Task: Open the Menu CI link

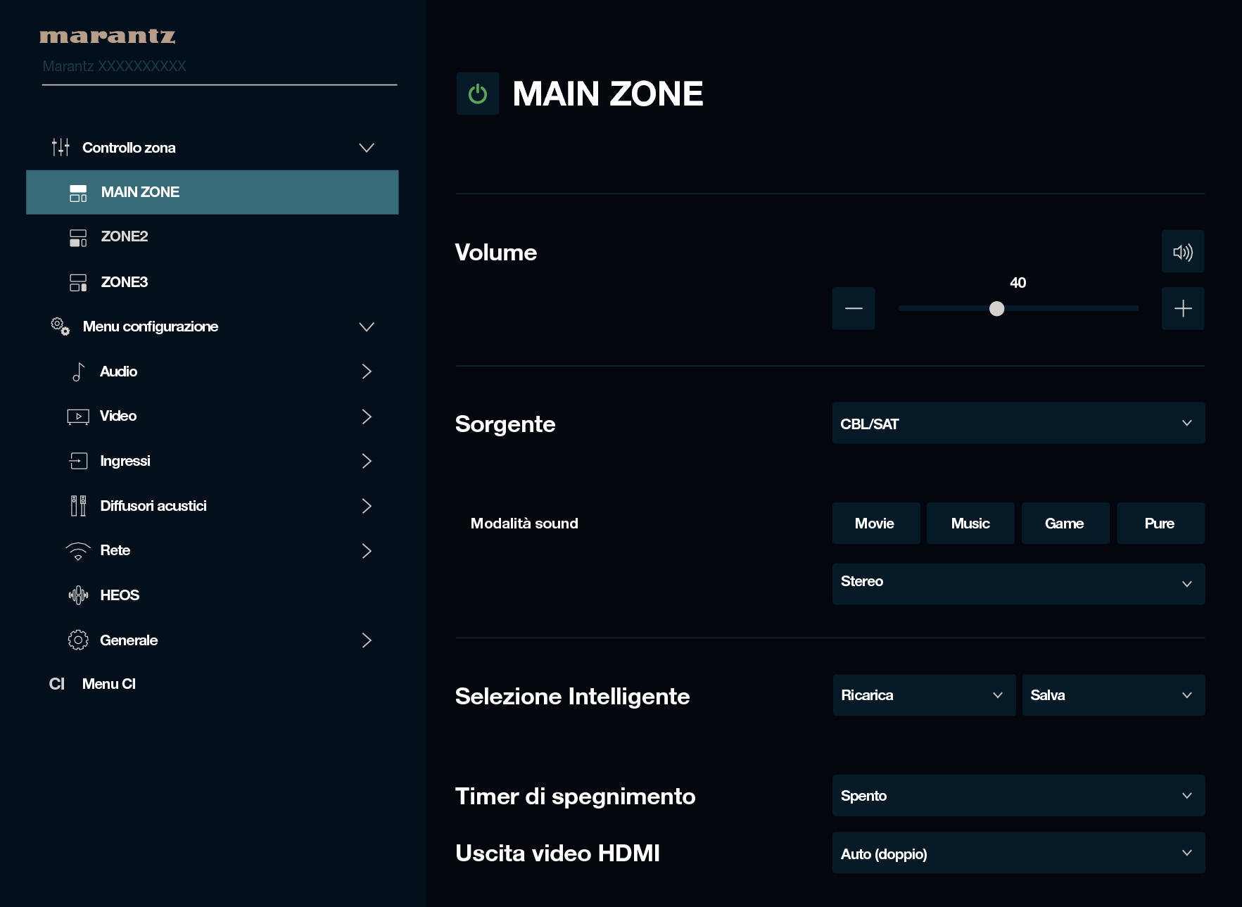Action: 108,684
